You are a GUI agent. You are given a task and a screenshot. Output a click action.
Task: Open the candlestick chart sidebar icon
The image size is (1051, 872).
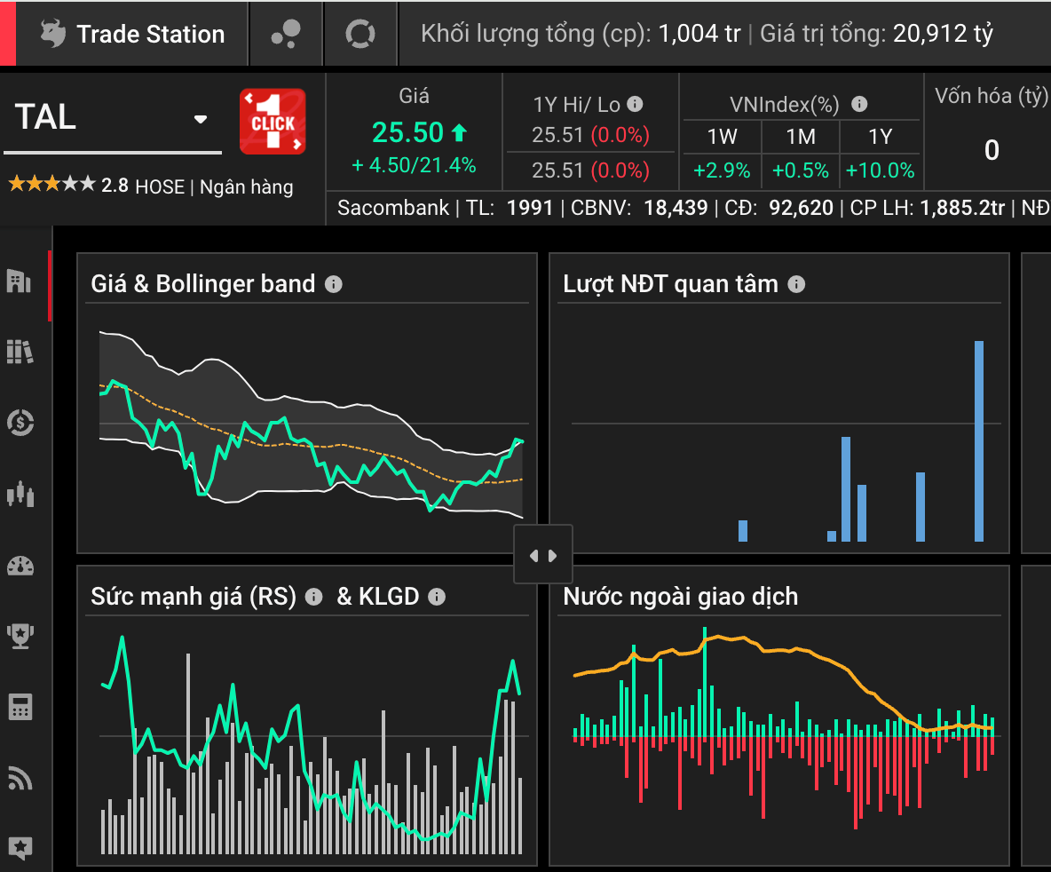[19, 494]
